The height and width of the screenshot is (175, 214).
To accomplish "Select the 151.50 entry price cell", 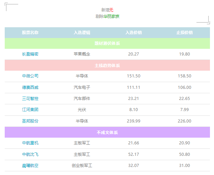I will 133,76.
